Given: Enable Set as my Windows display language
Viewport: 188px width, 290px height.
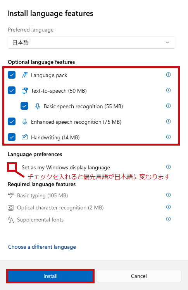Looking at the screenshot, I should [12, 167].
